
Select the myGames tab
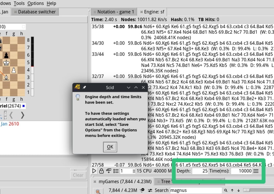[123, 182]
